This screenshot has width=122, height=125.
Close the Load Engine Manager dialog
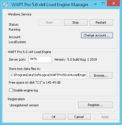click(x=114, y=3)
